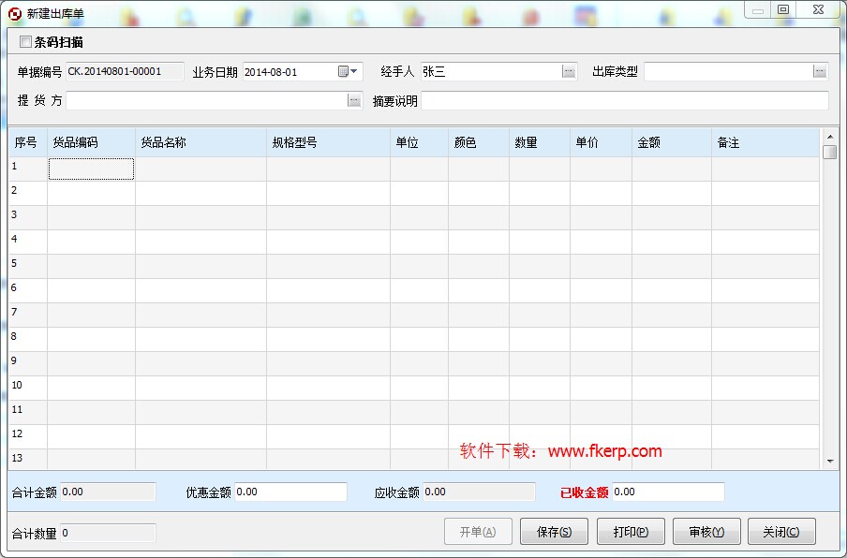Click the 规格型号 column header

click(x=328, y=142)
